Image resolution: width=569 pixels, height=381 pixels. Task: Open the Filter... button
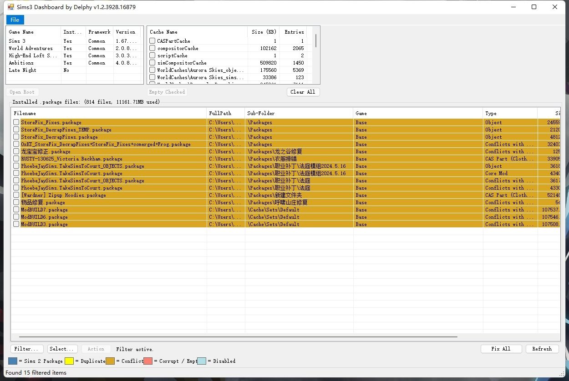click(27, 349)
